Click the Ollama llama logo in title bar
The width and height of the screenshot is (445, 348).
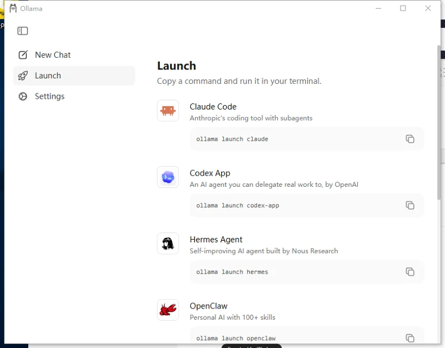[13, 8]
